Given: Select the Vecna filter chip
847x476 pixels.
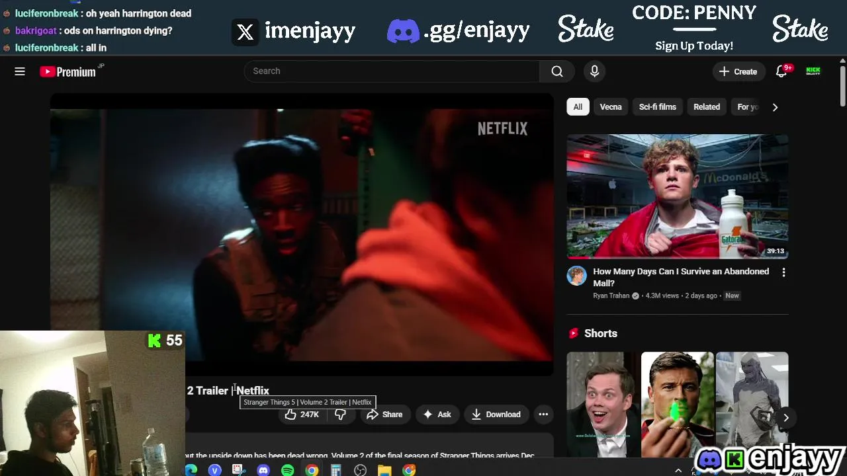Looking at the screenshot, I should coord(611,107).
